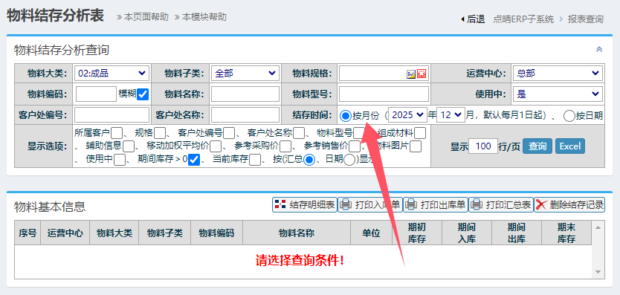Screen dimensions: 620x295
Task: Click the 查询 button
Action: click(x=537, y=146)
